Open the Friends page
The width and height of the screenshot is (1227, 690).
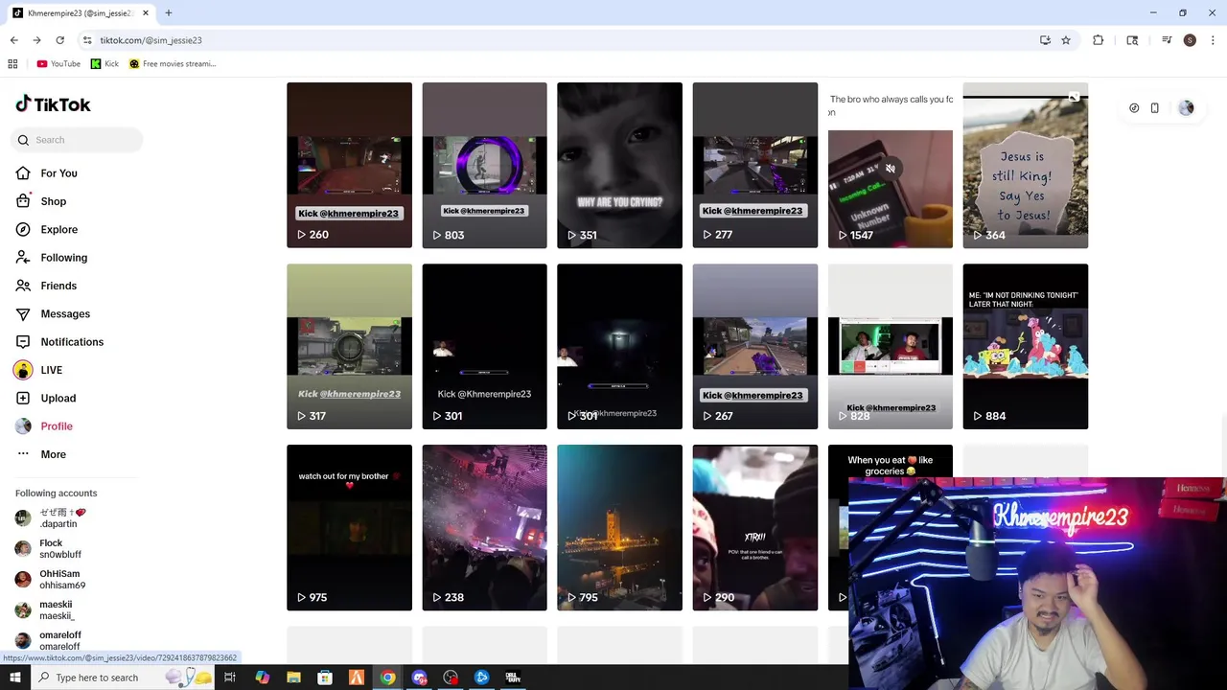58,286
